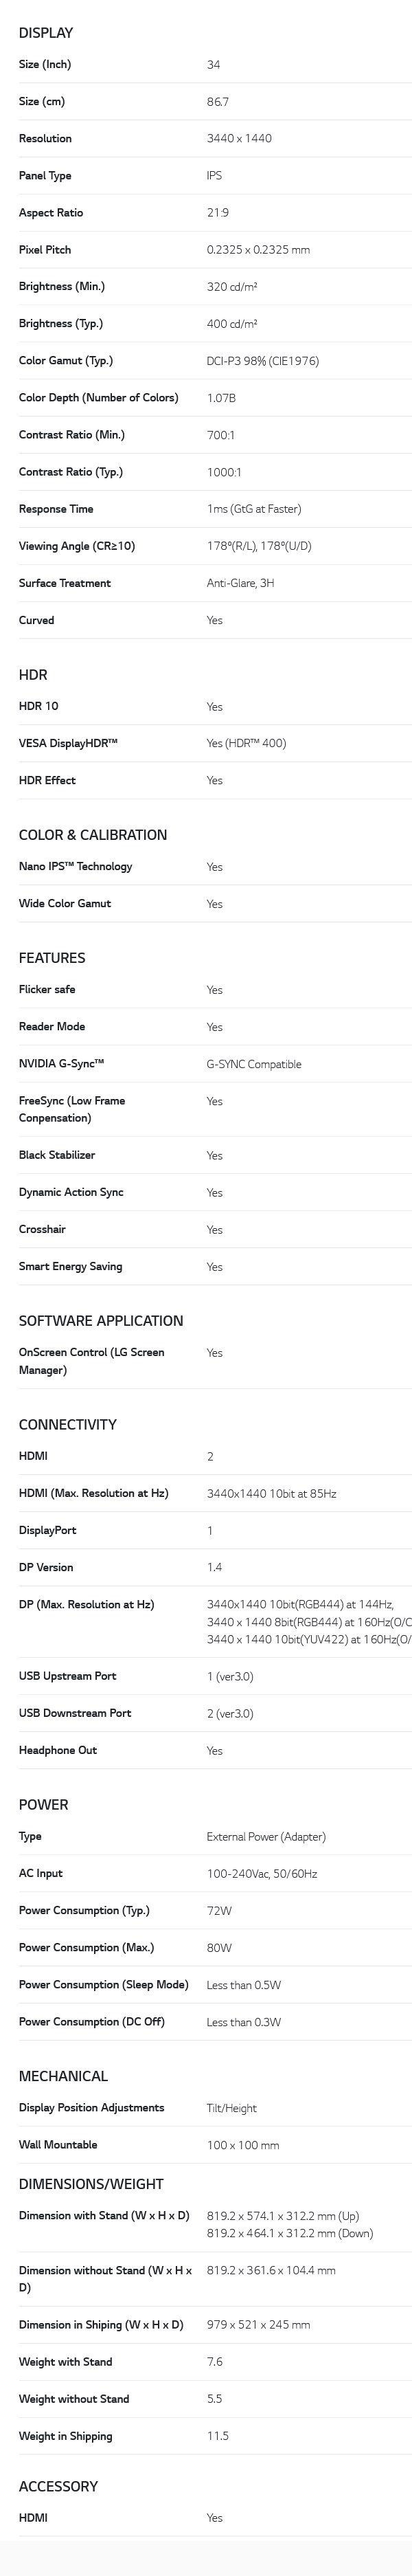Viewport: 412px width, 2576px height.
Task: Click the SOFTWARE APPLICATION heading
Action: [x=101, y=1321]
